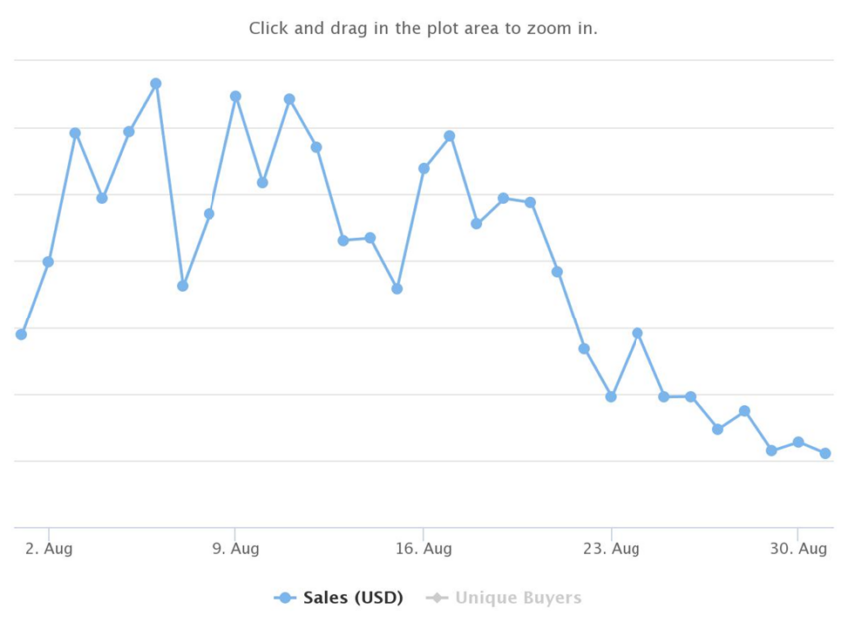Click the gray Unique Buyers diamond icon
848x636 pixels.
437,598
